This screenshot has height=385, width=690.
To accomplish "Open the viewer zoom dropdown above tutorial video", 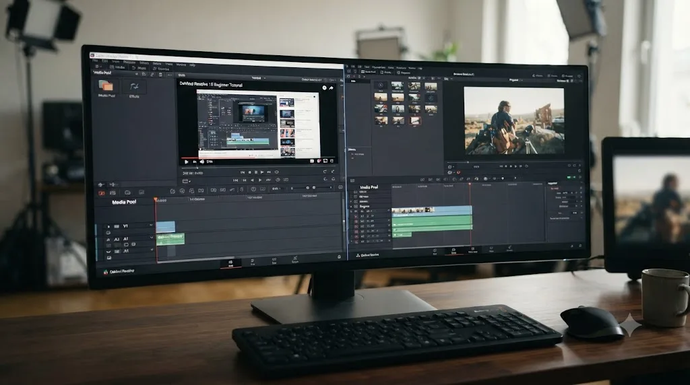I will 258,78.
